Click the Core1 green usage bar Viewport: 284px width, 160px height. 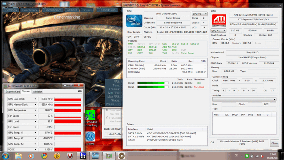tap(153, 87)
